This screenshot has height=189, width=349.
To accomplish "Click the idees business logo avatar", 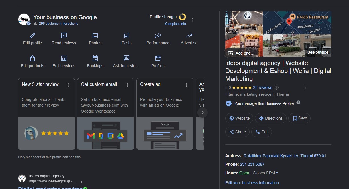I will pos(24,19).
